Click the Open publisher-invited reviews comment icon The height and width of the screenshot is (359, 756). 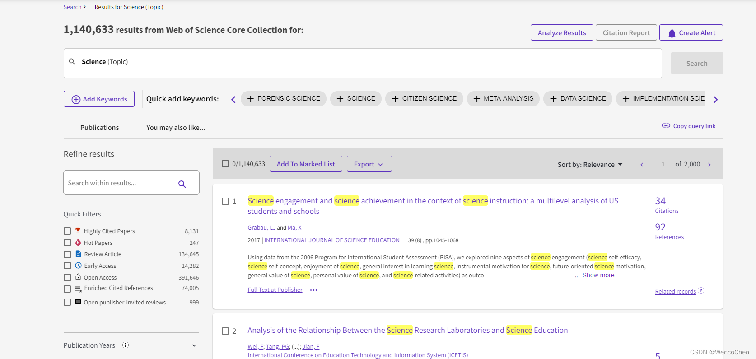pos(78,302)
